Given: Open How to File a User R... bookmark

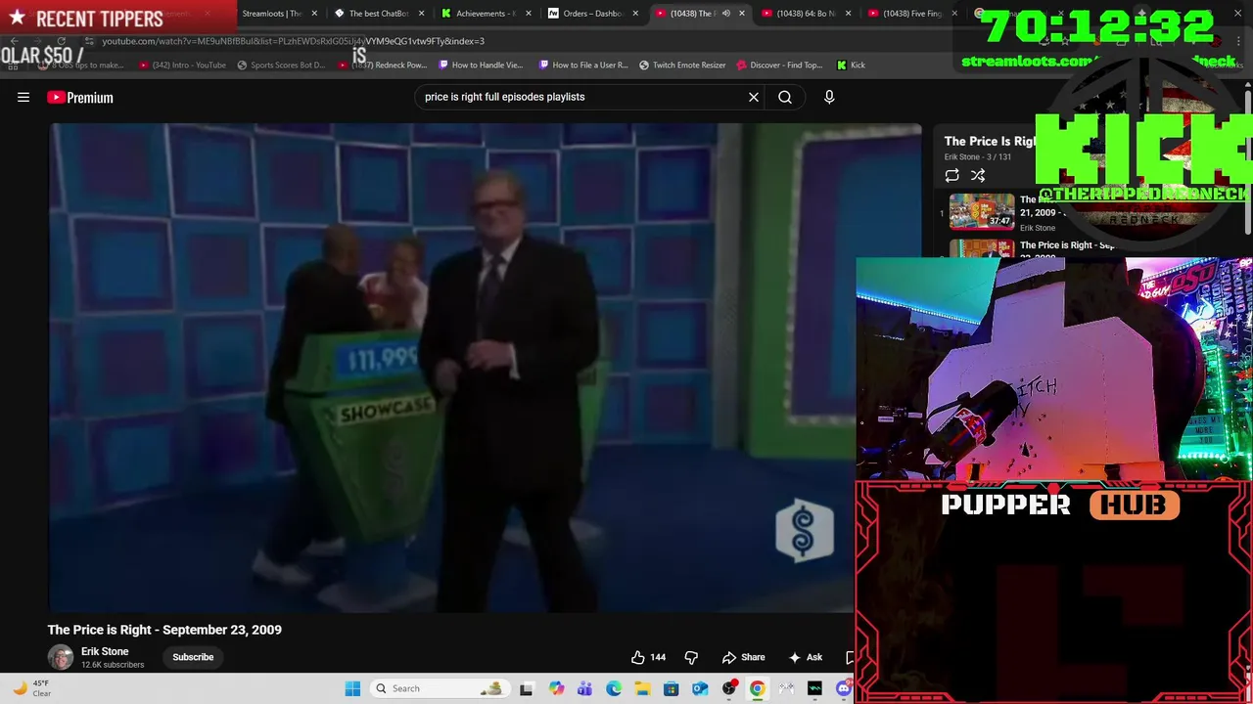Looking at the screenshot, I should pyautogui.click(x=583, y=65).
